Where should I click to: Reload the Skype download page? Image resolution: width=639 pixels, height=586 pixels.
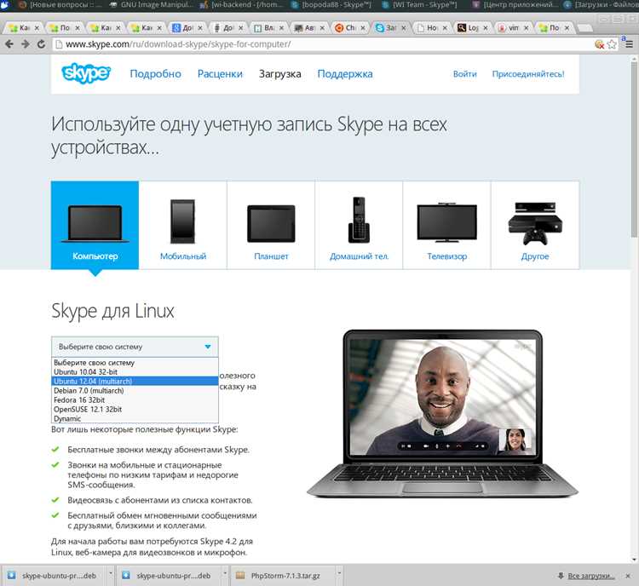point(41,44)
